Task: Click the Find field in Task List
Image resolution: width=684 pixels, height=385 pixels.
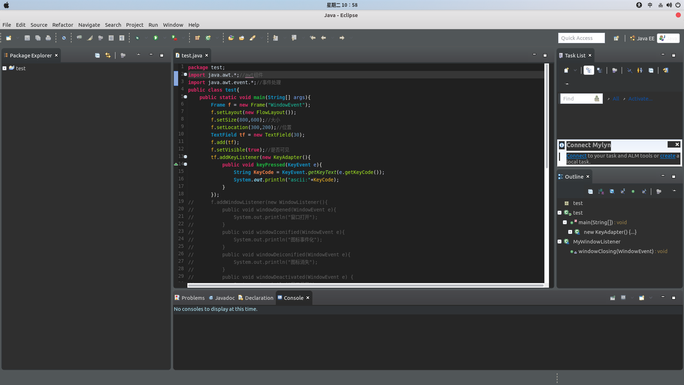Action: tap(581, 99)
